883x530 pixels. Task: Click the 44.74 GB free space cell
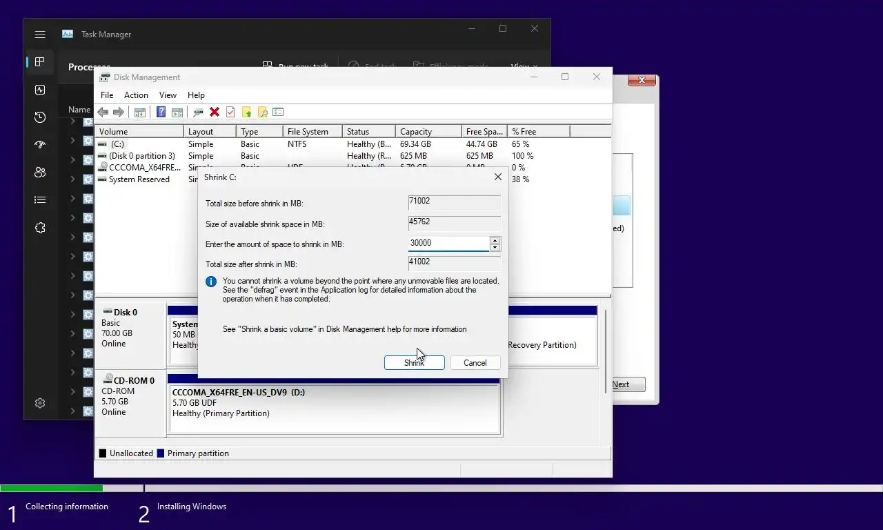click(482, 144)
